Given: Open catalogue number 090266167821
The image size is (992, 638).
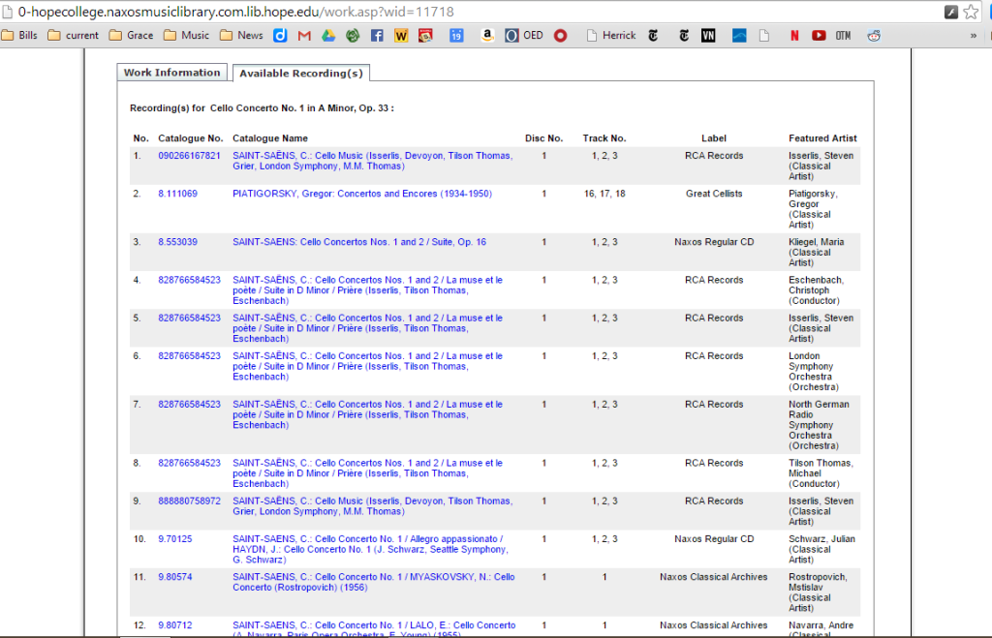Looking at the screenshot, I should click(189, 156).
